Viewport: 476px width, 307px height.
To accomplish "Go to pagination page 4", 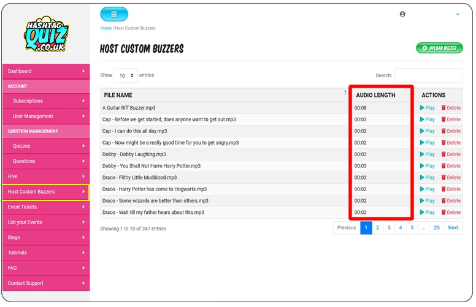I will point(401,227).
